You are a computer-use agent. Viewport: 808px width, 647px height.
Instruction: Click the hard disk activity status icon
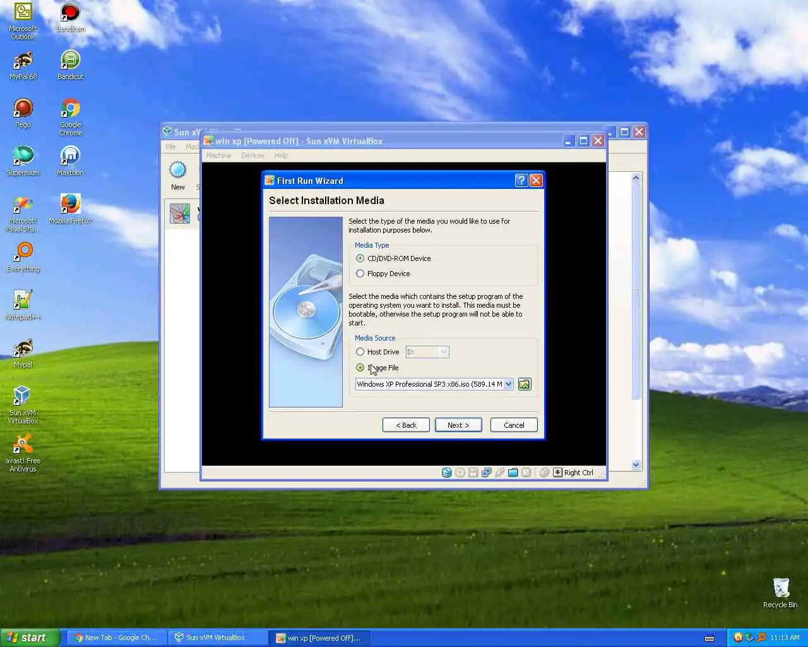(x=446, y=473)
